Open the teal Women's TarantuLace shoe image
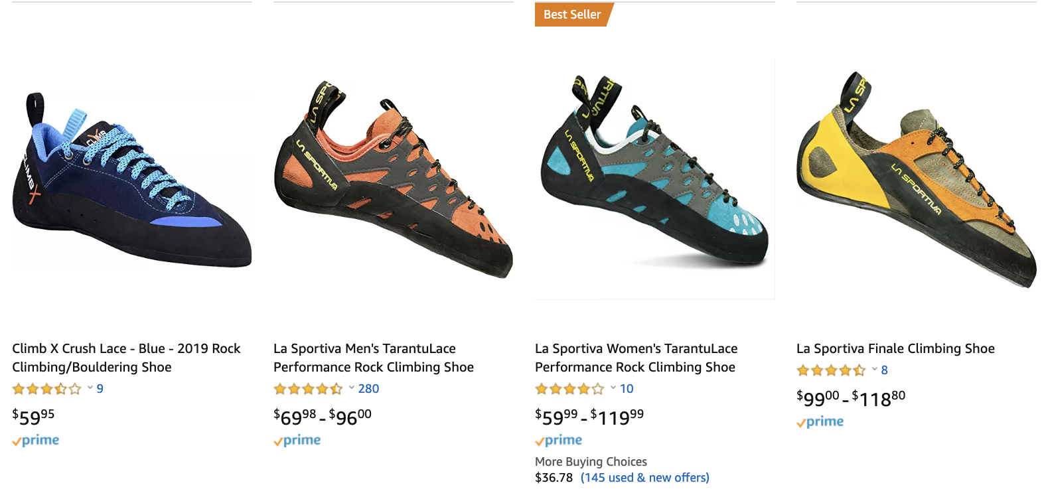Screen dimensions: 1046x503 tap(654, 179)
